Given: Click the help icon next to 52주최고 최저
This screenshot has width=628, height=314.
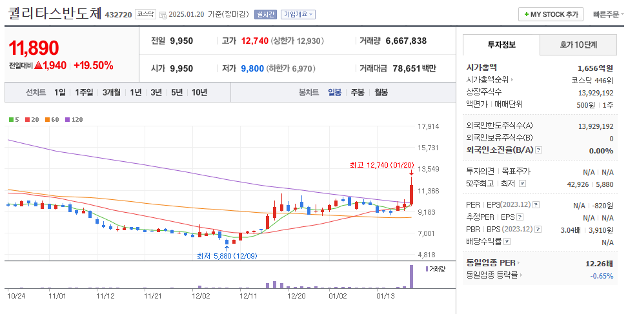Looking at the screenshot, I should point(522,184).
